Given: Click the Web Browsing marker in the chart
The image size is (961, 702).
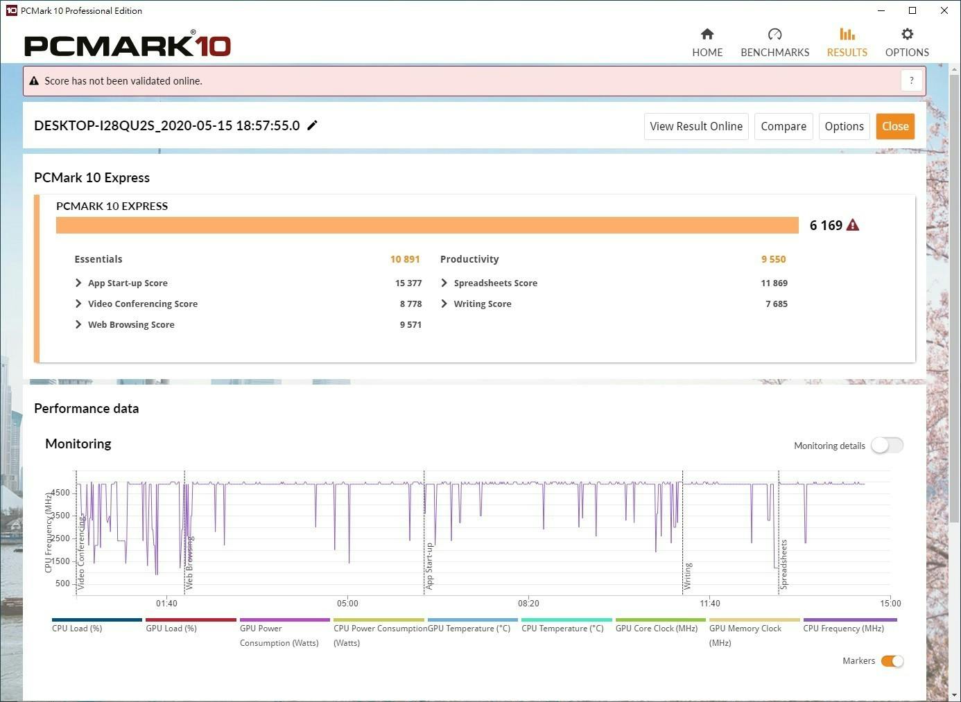Looking at the screenshot, I should point(189,563).
